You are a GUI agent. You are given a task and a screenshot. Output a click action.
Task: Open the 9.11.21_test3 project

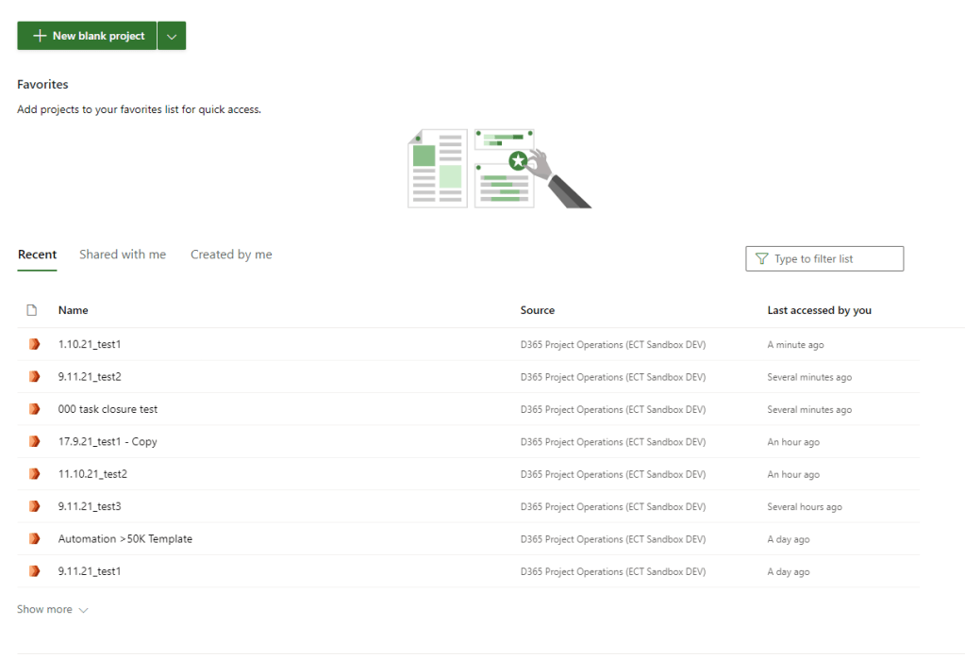coord(90,506)
